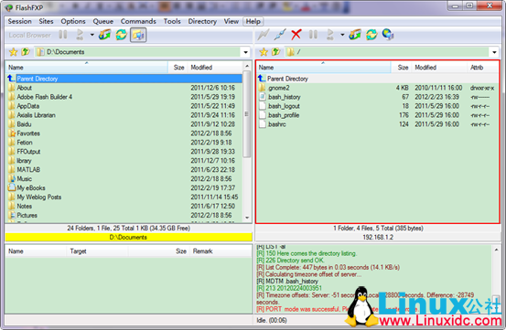Image resolution: width=506 pixels, height=330 pixels.
Task: Click the queue panel Target column header
Action: point(97,251)
